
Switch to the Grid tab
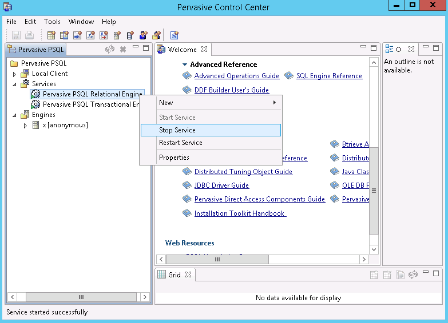[x=174, y=275]
